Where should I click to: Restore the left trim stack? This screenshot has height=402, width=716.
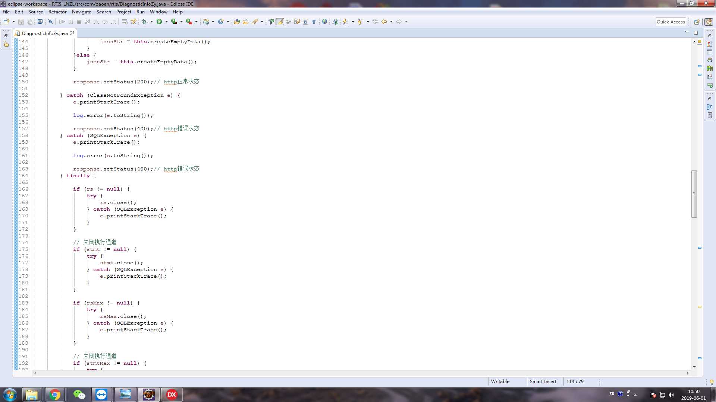(6, 36)
